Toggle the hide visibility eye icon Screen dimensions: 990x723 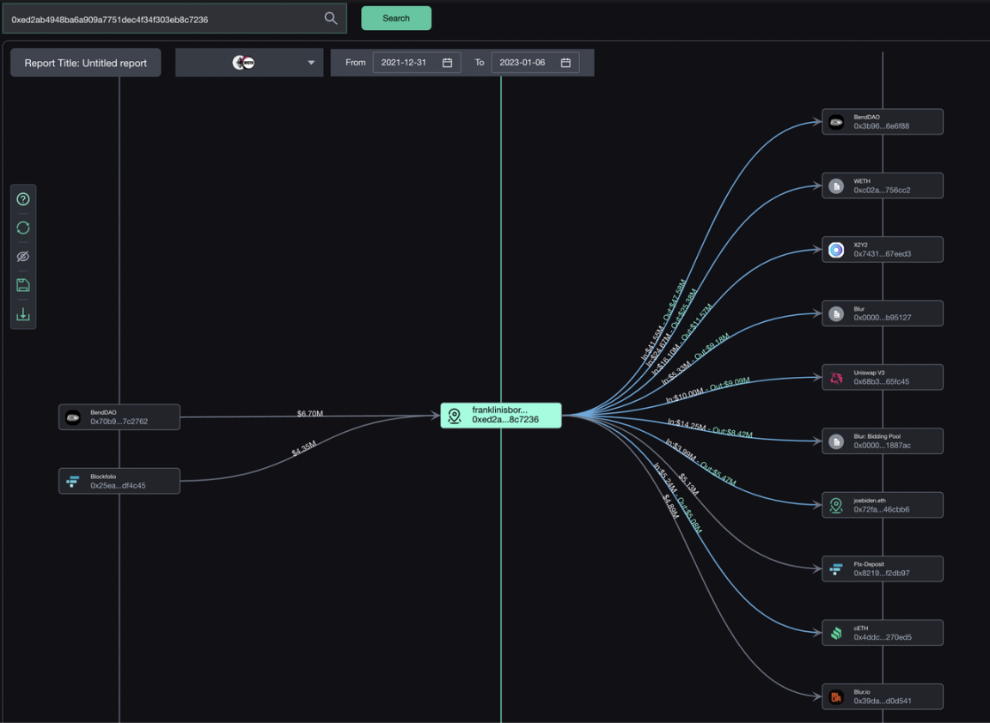click(x=23, y=257)
